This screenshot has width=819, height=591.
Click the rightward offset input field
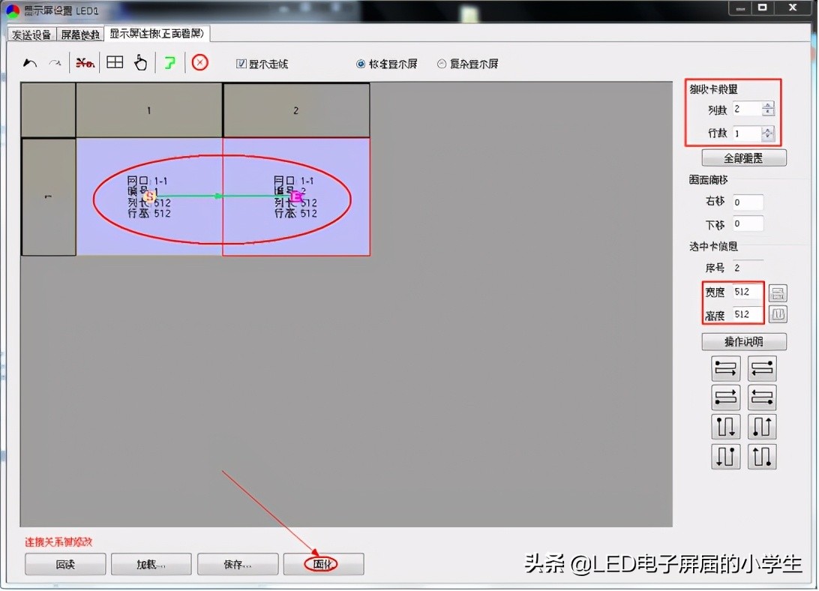click(748, 202)
